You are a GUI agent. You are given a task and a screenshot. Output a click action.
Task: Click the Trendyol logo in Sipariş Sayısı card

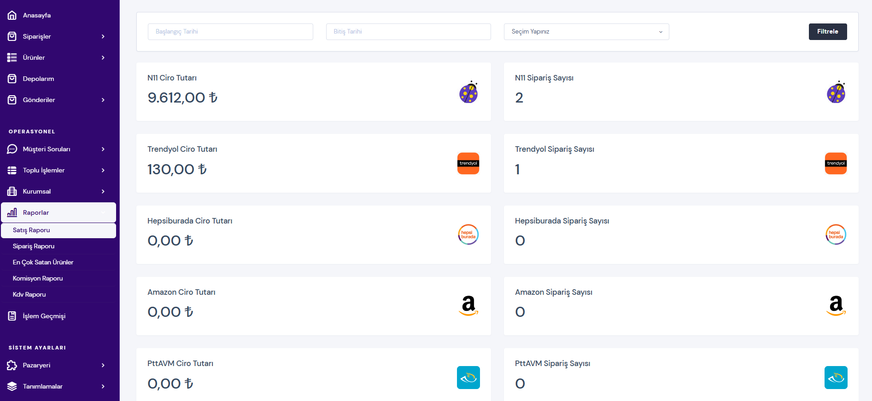[x=836, y=163]
